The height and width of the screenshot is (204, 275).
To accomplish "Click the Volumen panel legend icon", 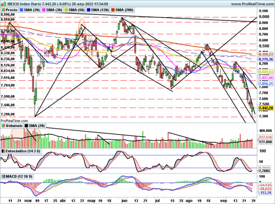I will click(3, 125).
